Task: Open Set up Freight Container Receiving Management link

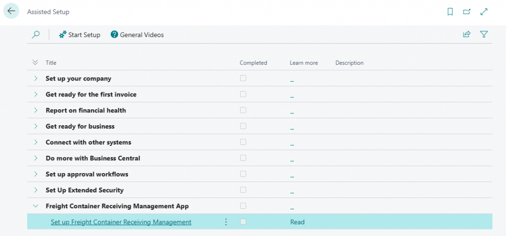Action: [121, 222]
